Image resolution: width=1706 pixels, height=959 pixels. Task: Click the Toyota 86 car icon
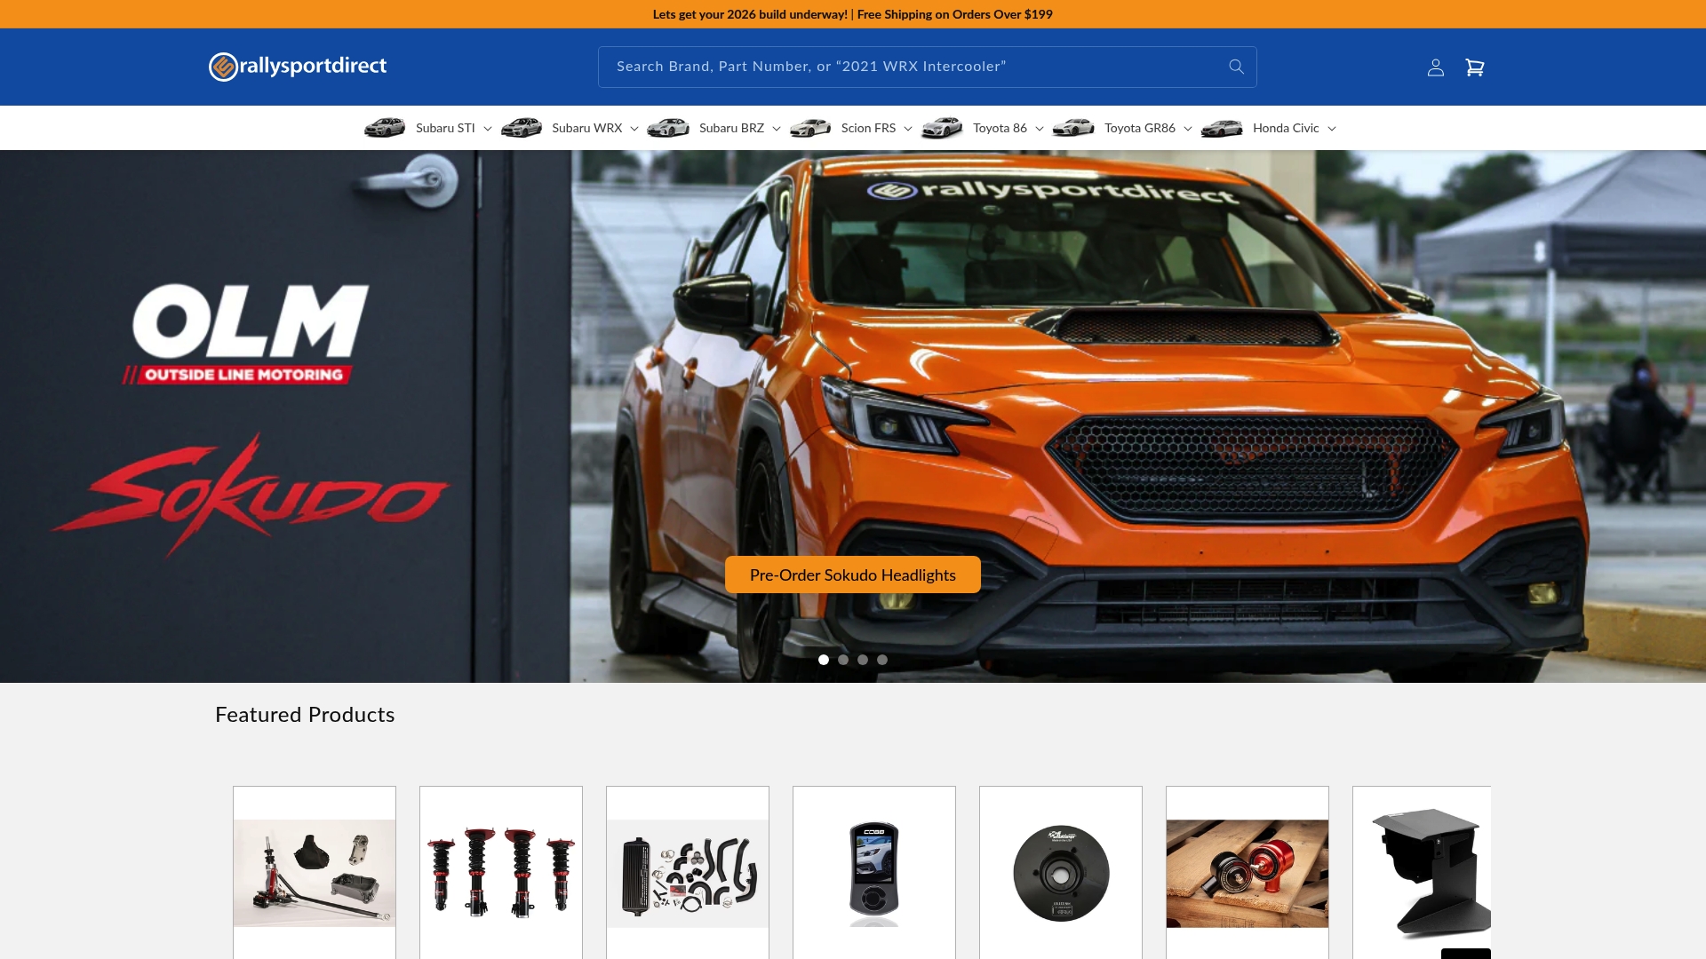pos(942,128)
